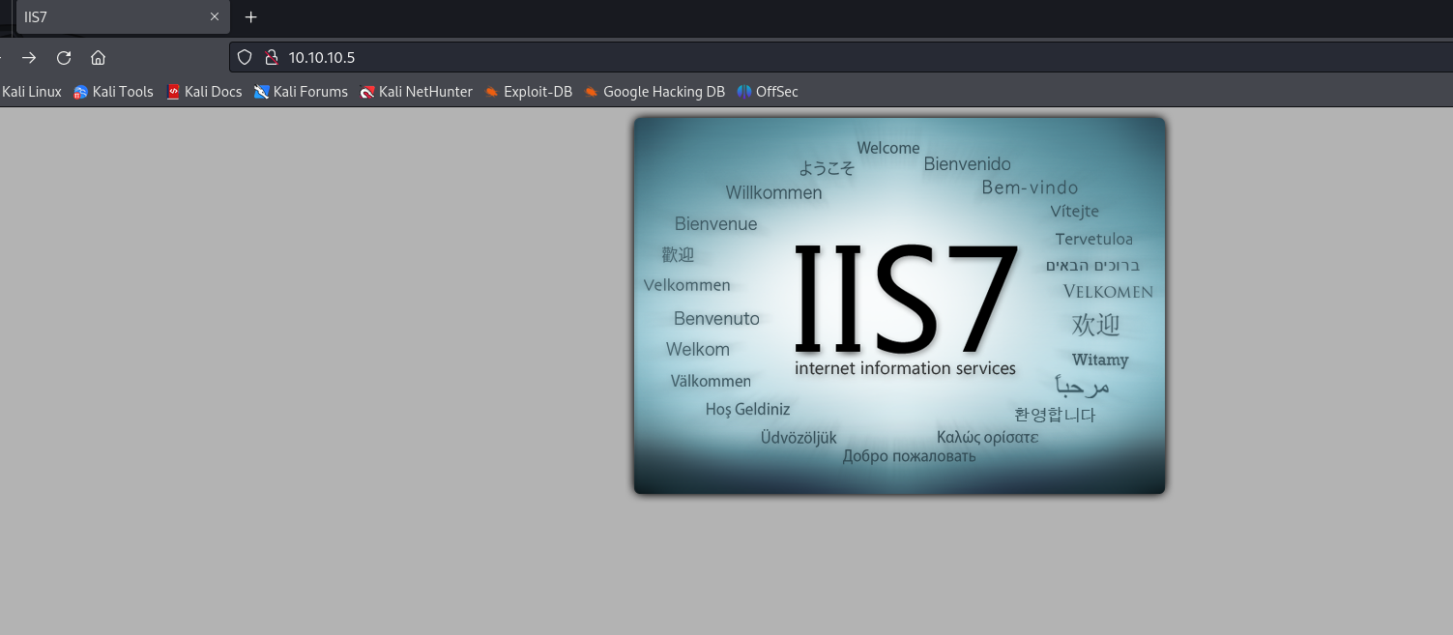Click the back navigation arrow
This screenshot has width=1453, height=635.
click(2, 57)
